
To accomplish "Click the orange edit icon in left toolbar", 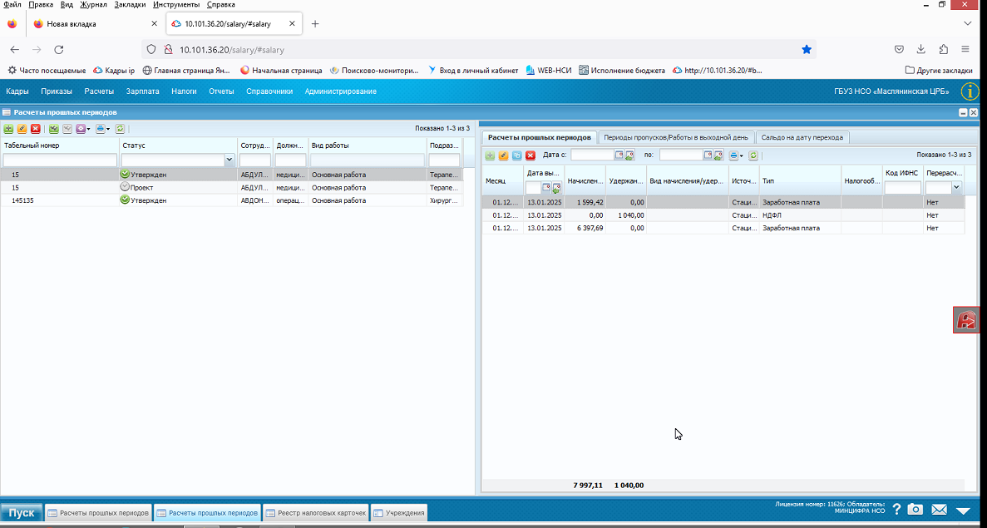I will (22, 128).
